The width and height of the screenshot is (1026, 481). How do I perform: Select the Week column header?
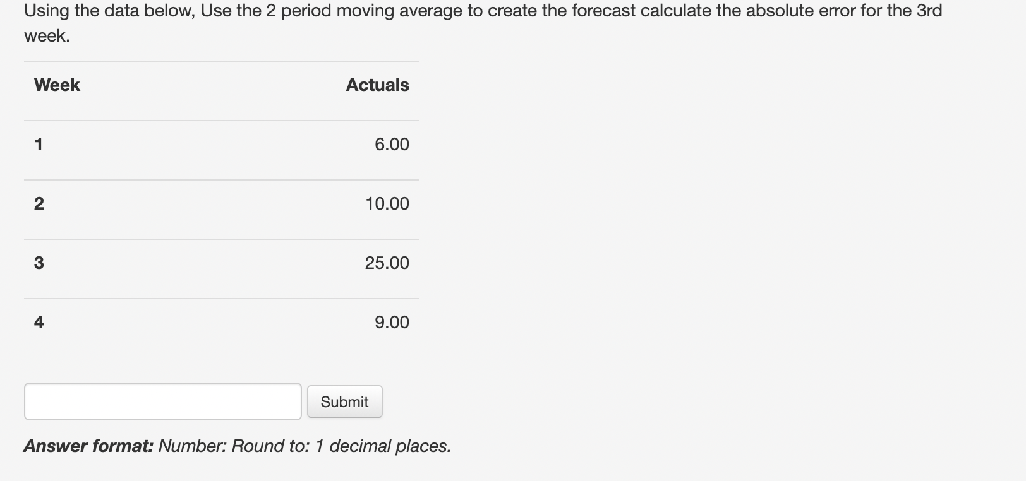tap(56, 85)
